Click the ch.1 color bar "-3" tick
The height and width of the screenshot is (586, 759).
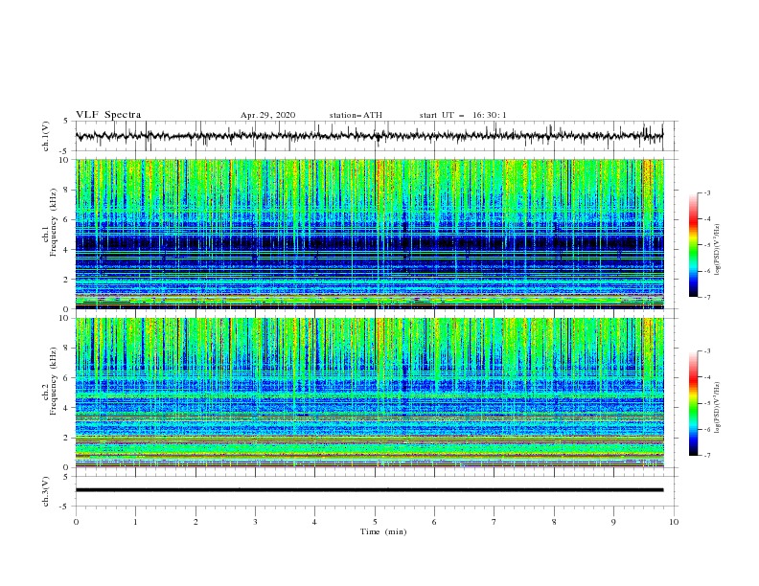706,192
